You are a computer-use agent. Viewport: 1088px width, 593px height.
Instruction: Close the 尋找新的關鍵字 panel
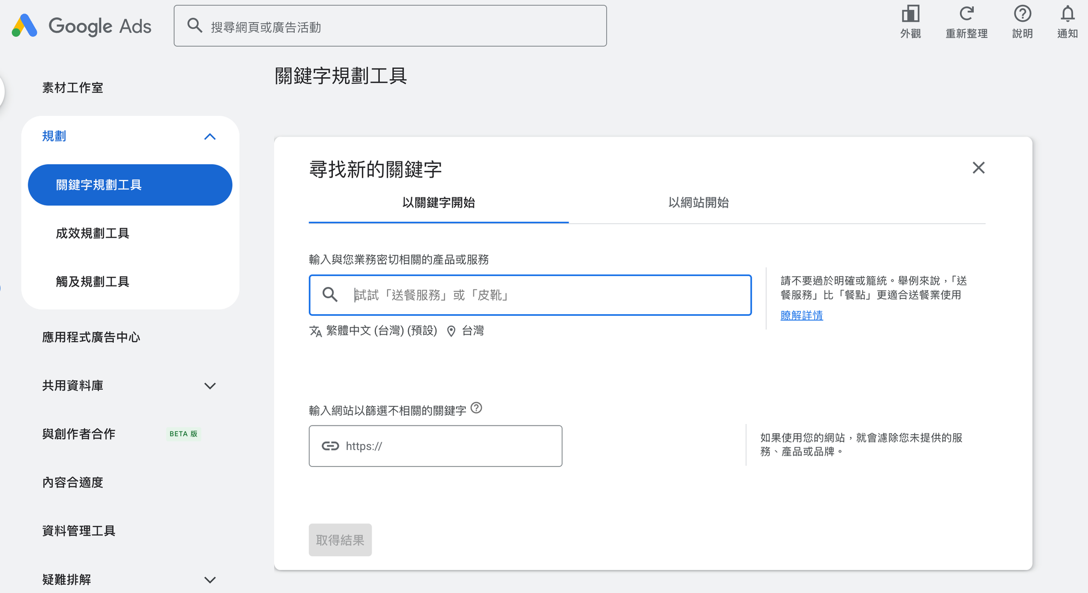click(x=978, y=168)
